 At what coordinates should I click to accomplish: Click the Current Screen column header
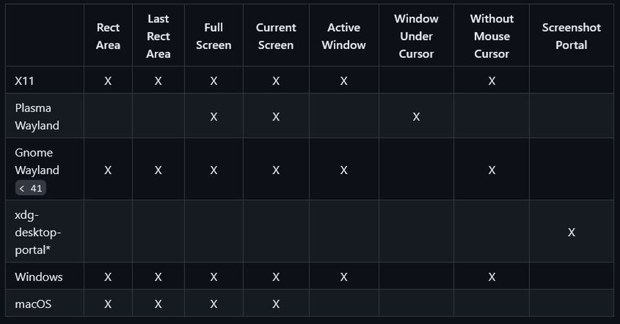[276, 36]
